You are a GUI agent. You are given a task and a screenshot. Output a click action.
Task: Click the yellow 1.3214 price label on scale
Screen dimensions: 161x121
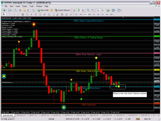[x=157, y=70]
